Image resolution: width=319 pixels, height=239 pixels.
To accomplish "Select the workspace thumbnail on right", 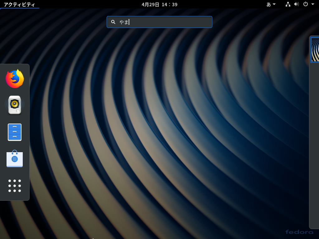I will point(315,50).
